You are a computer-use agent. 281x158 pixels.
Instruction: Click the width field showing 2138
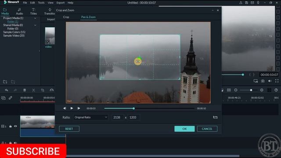click(118, 117)
